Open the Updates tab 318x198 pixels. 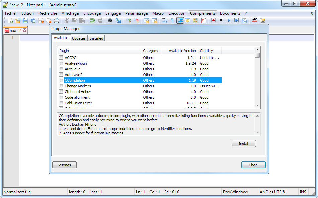pos(79,38)
